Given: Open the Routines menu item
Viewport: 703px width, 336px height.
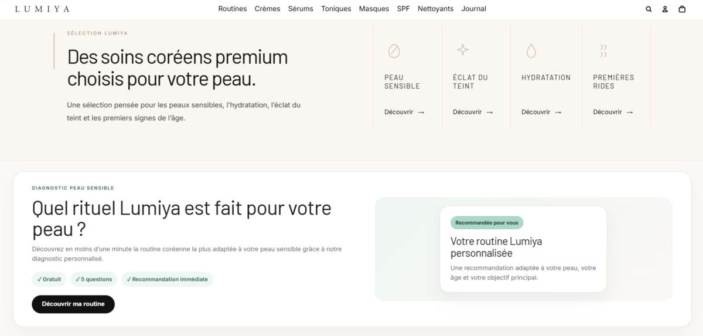Looking at the screenshot, I should coord(233,9).
